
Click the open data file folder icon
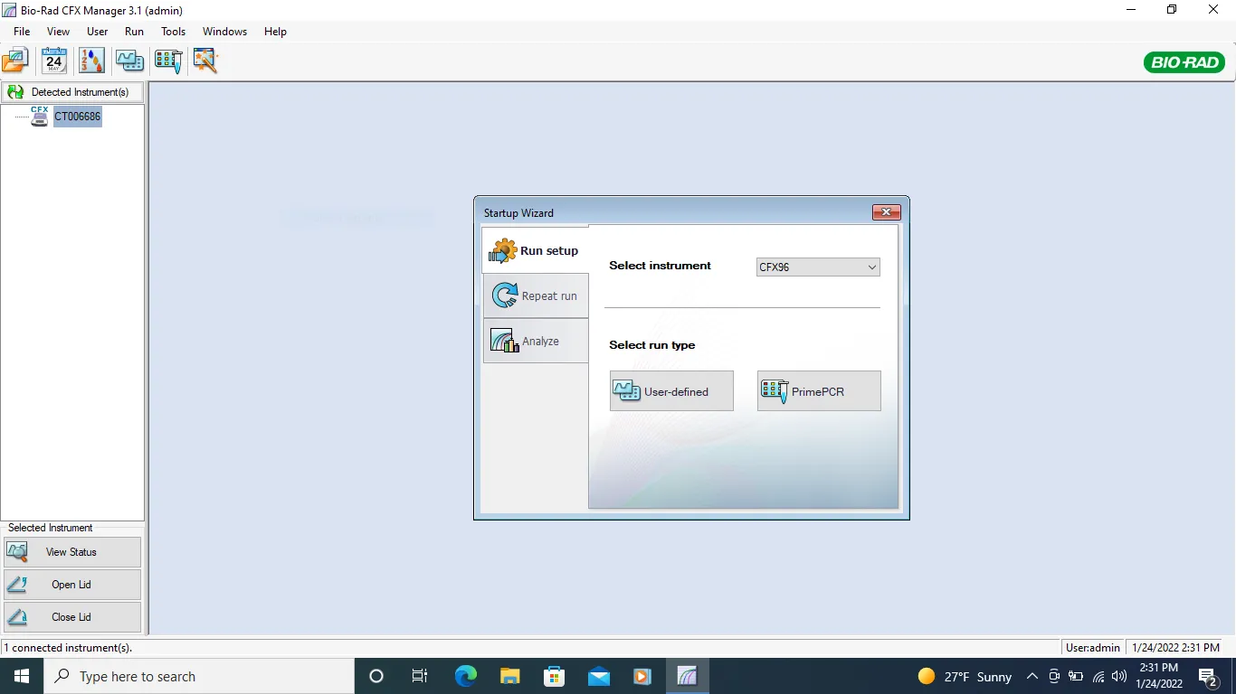(15, 61)
